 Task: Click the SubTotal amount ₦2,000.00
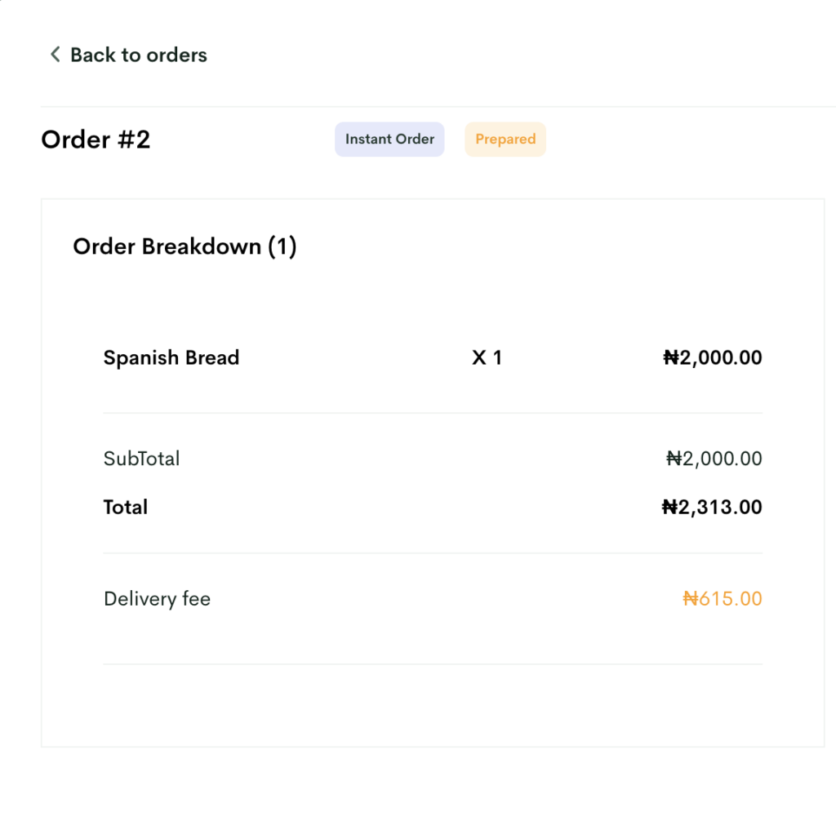[x=714, y=459]
